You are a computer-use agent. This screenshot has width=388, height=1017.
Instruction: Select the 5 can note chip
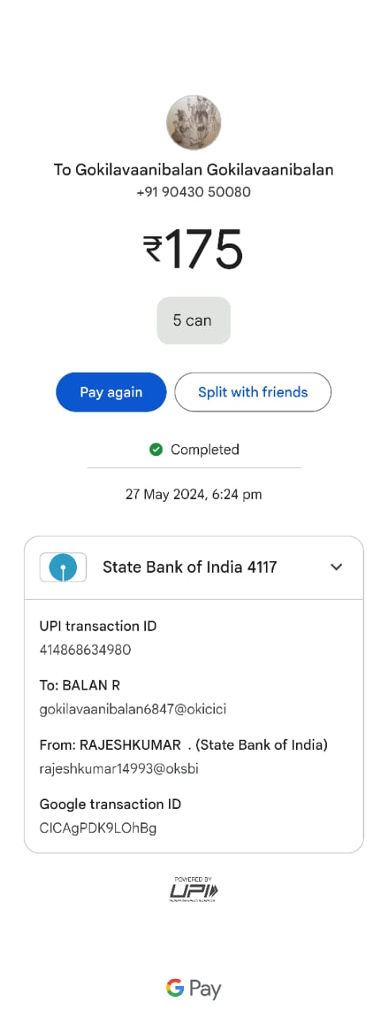click(x=194, y=320)
